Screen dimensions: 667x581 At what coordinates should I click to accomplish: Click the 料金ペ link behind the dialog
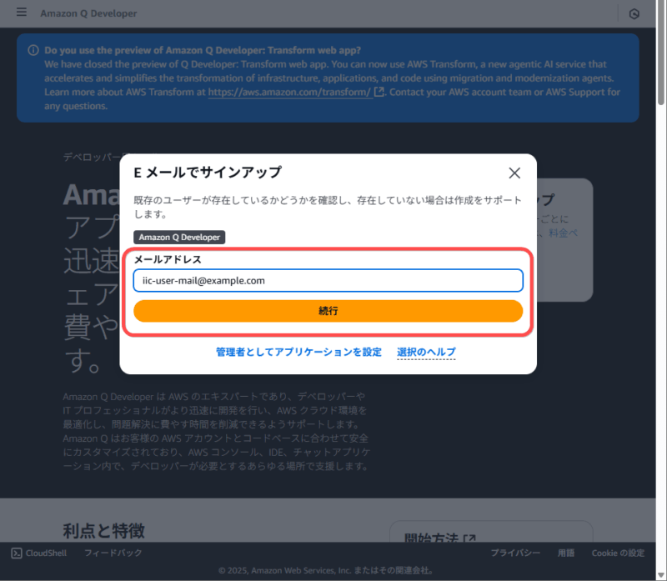point(563,233)
